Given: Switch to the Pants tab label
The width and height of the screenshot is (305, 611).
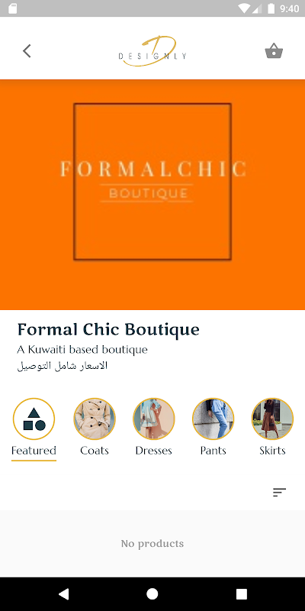Looking at the screenshot, I should [213, 451].
